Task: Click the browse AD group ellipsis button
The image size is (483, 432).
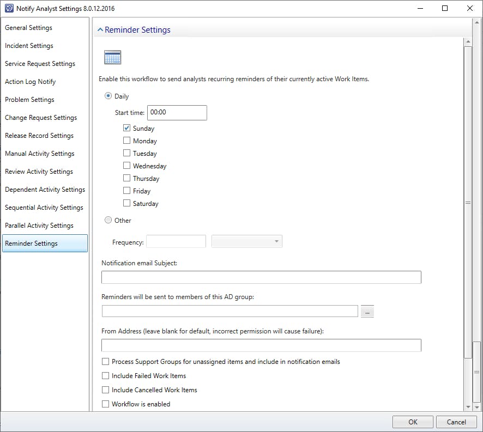Action: 367,312
